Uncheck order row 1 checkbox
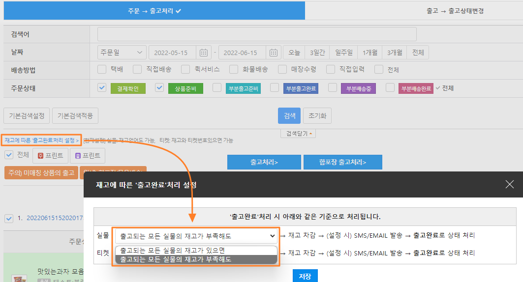The width and height of the screenshot is (523, 282). (9, 219)
